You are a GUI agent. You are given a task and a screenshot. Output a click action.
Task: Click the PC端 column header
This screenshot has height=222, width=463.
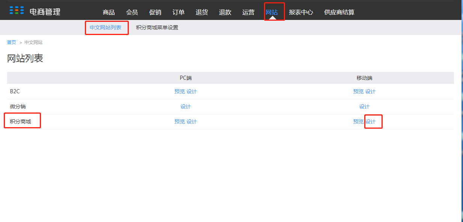(x=186, y=78)
